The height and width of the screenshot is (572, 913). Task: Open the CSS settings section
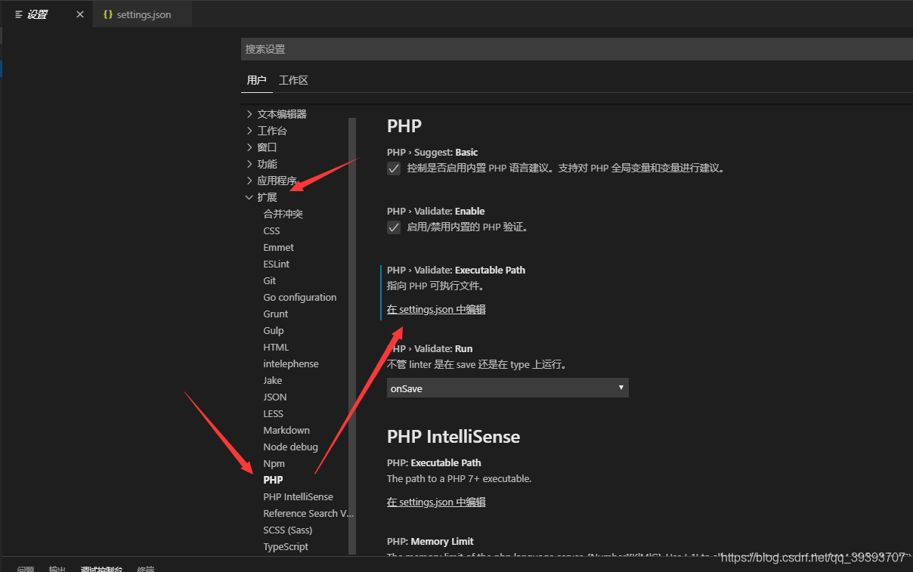coord(271,230)
